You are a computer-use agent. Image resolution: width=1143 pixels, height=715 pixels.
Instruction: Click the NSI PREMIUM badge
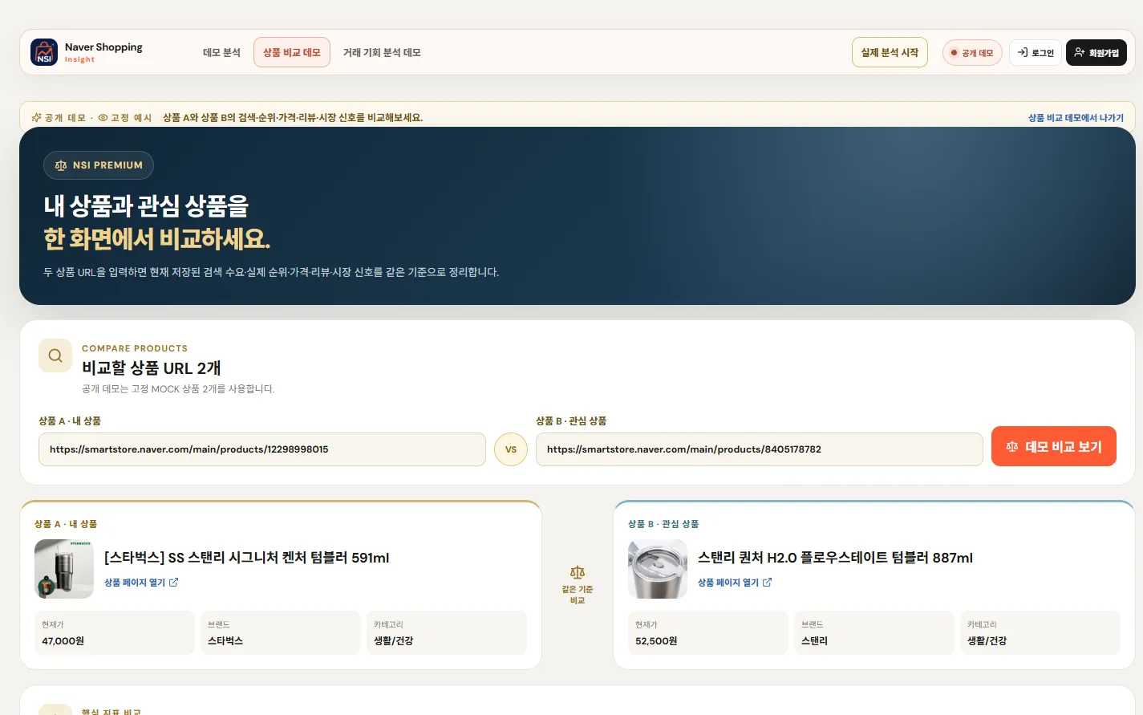(99, 165)
